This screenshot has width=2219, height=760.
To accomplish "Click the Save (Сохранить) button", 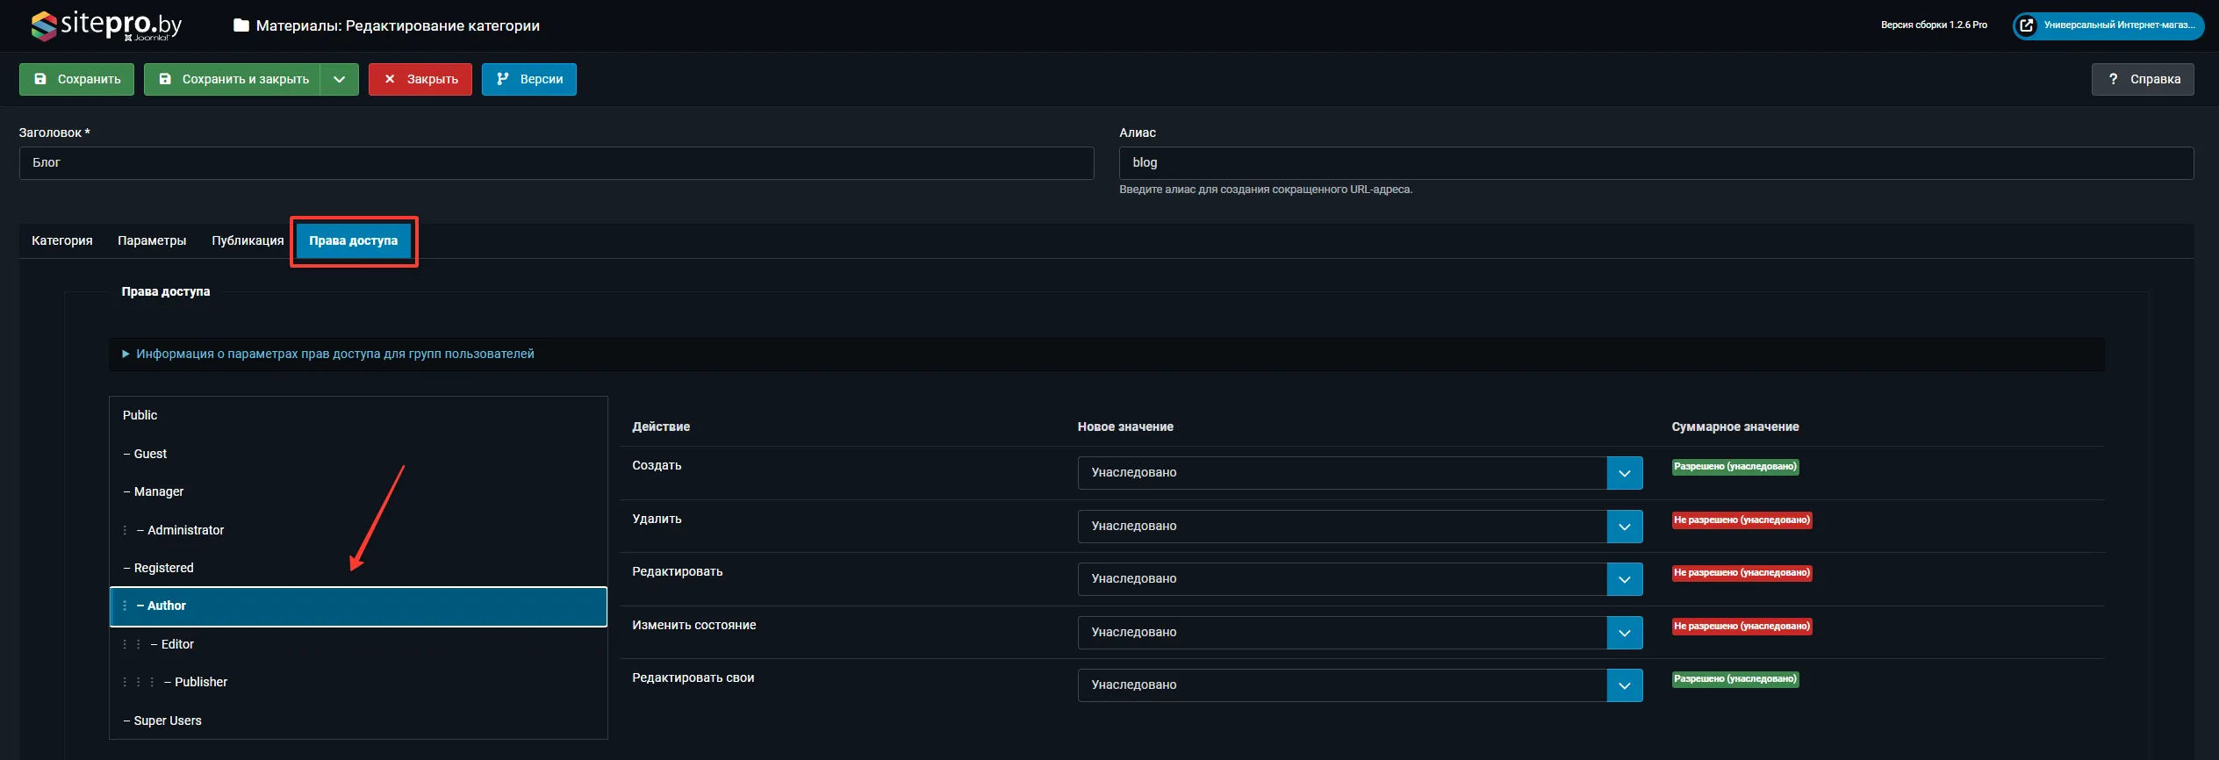I will tap(77, 79).
